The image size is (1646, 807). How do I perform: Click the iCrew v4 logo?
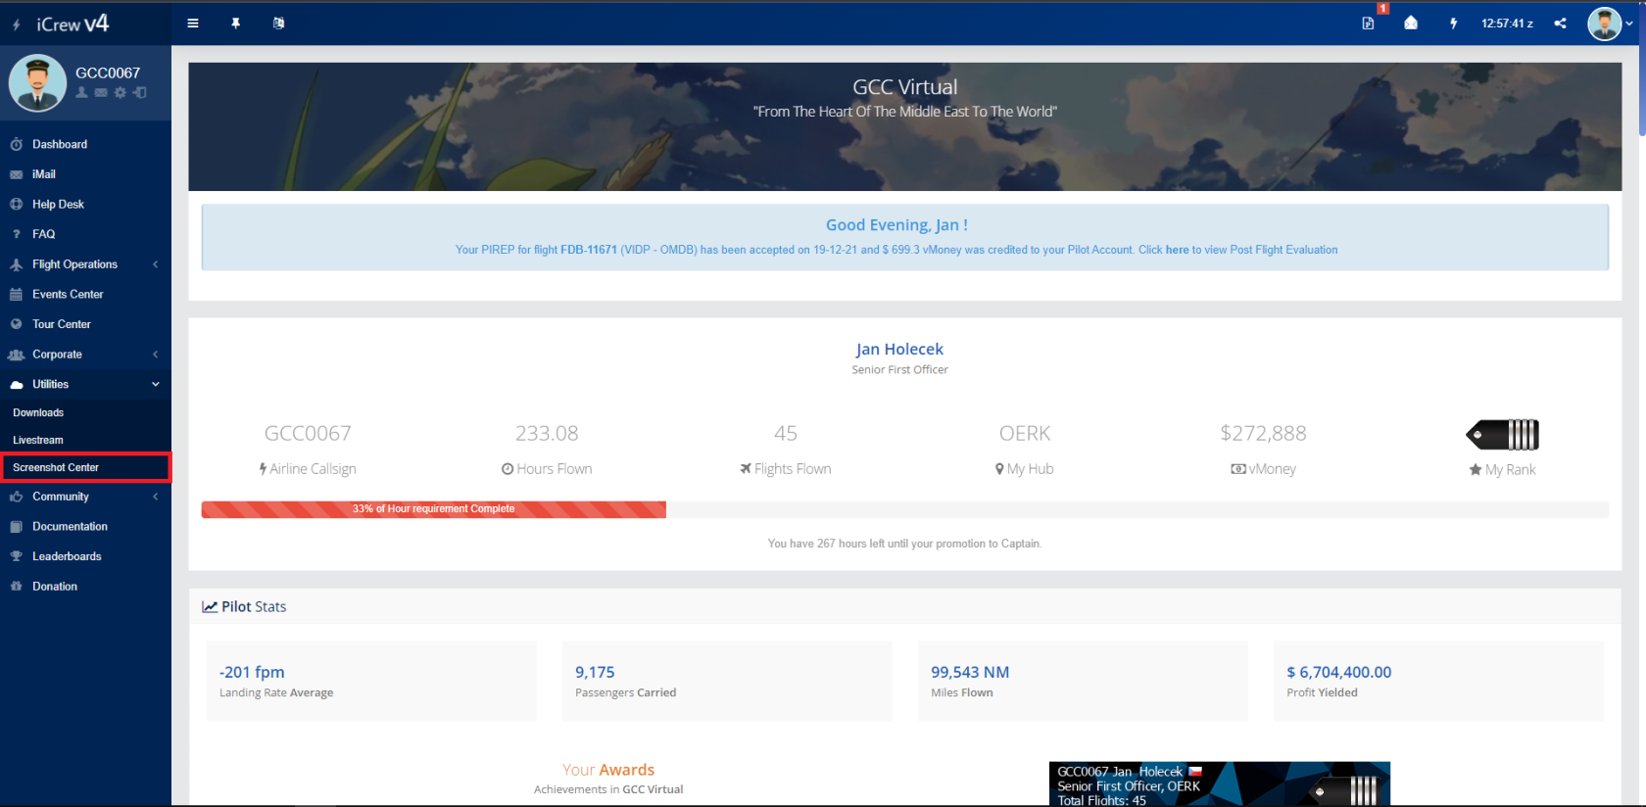tap(72, 24)
